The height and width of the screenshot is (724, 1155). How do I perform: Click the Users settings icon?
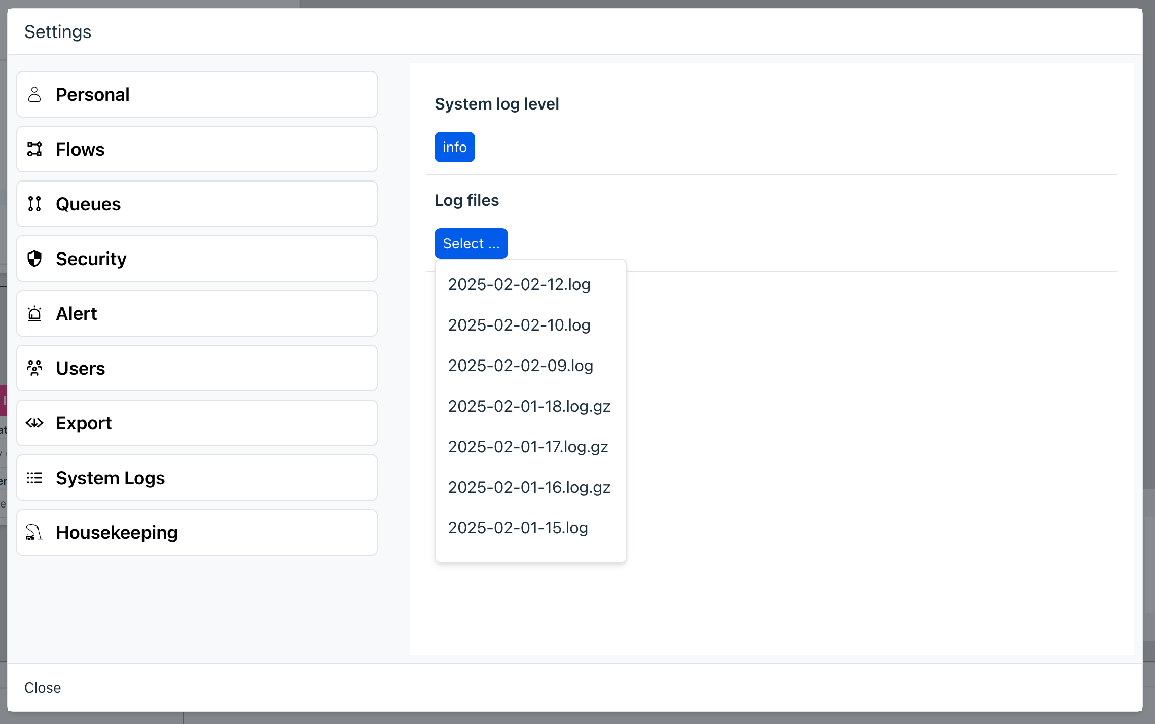pos(34,368)
